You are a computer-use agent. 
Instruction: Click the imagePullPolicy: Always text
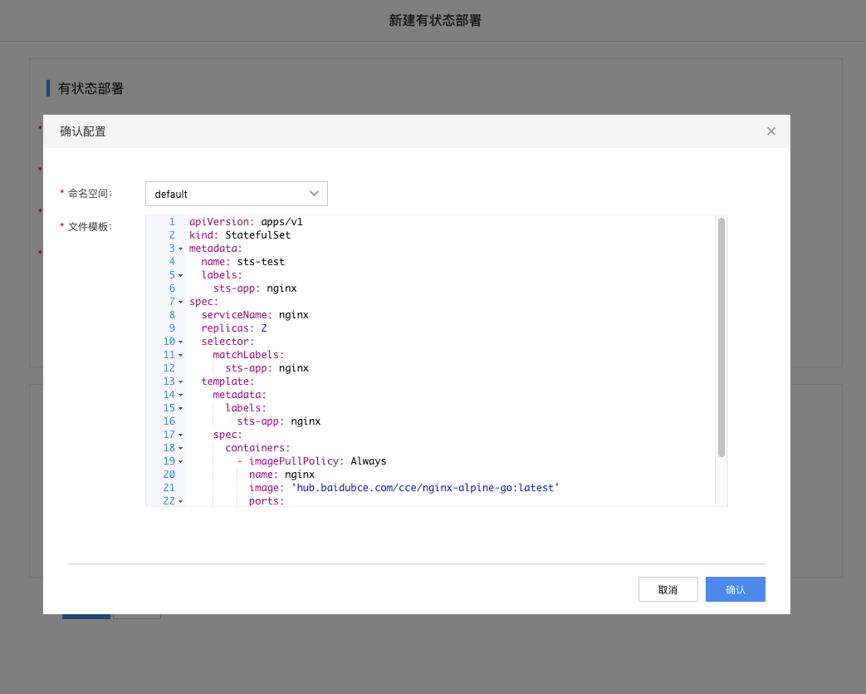click(x=317, y=460)
